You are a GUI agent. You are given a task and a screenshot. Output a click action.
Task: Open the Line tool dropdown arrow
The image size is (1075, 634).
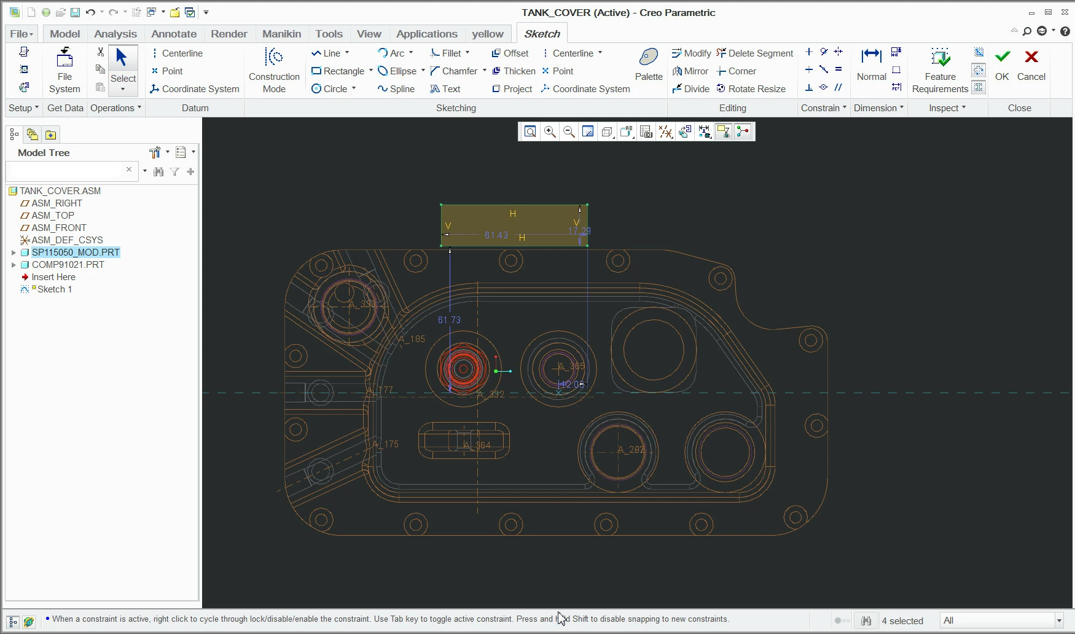[347, 53]
